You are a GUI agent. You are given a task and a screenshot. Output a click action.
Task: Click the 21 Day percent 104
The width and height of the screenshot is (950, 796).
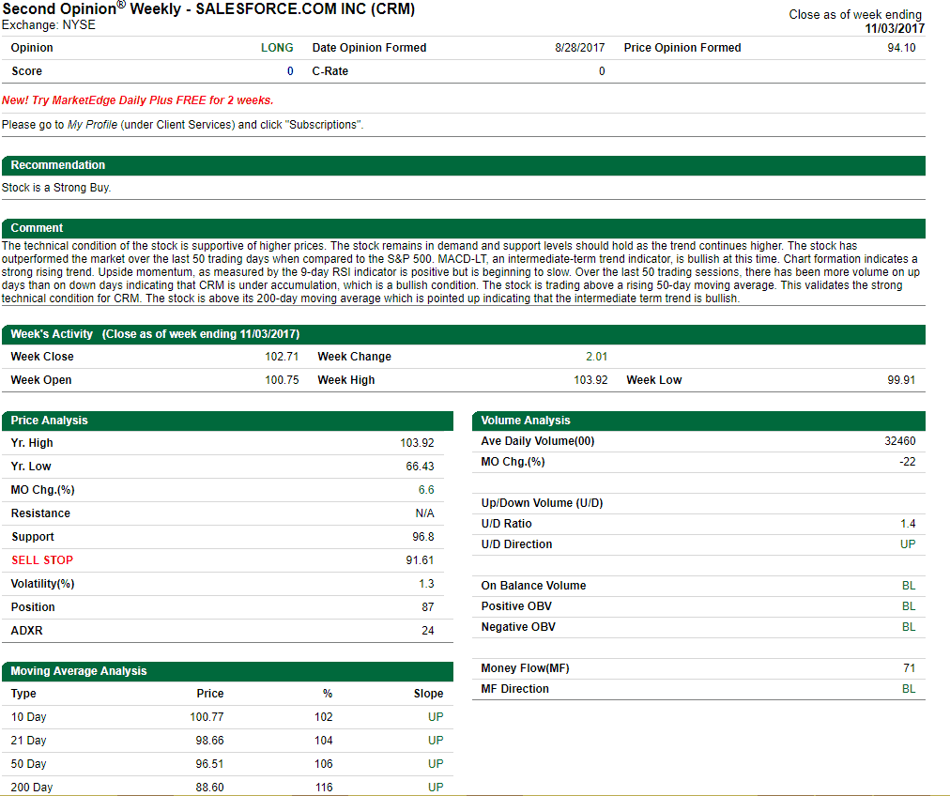[324, 741]
